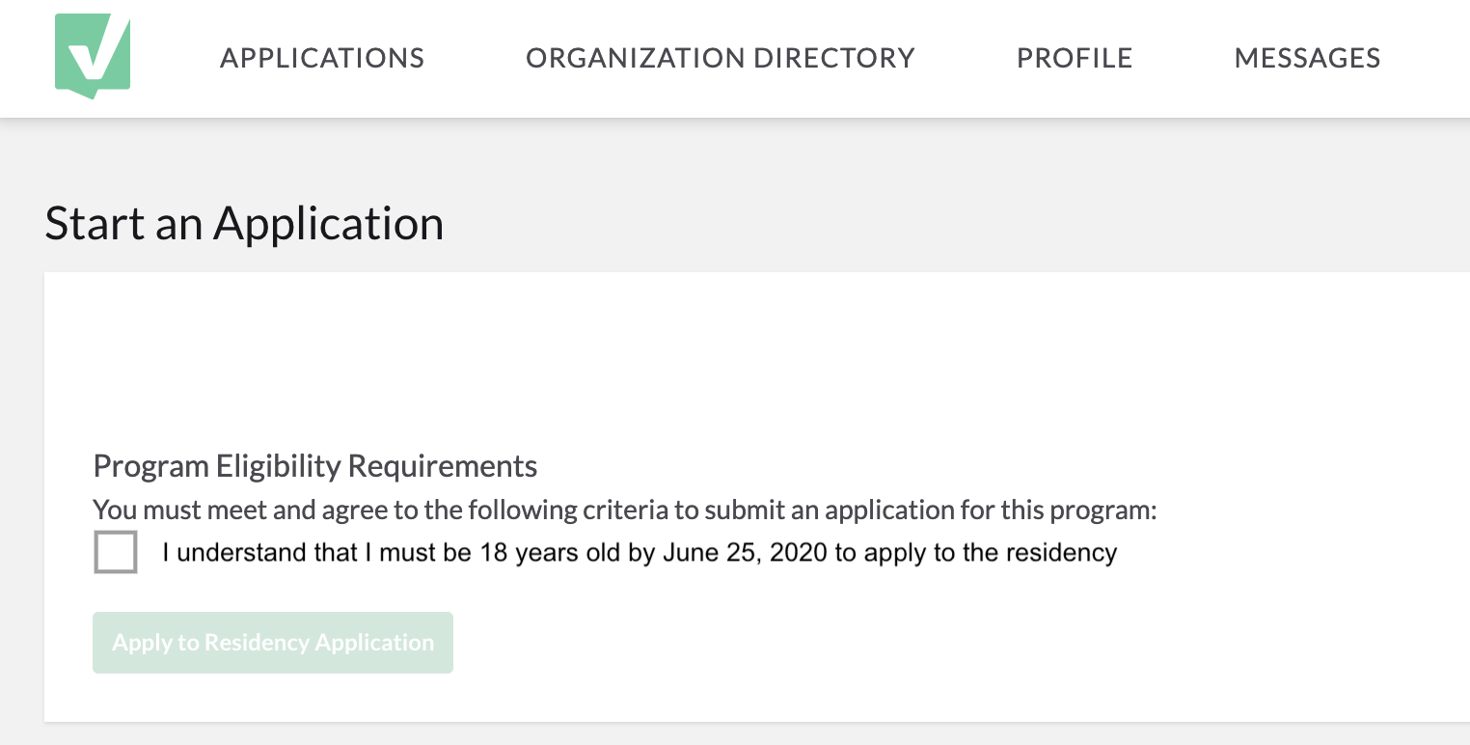Go to the Organization Directory
This screenshot has width=1470, height=745.
point(721,58)
